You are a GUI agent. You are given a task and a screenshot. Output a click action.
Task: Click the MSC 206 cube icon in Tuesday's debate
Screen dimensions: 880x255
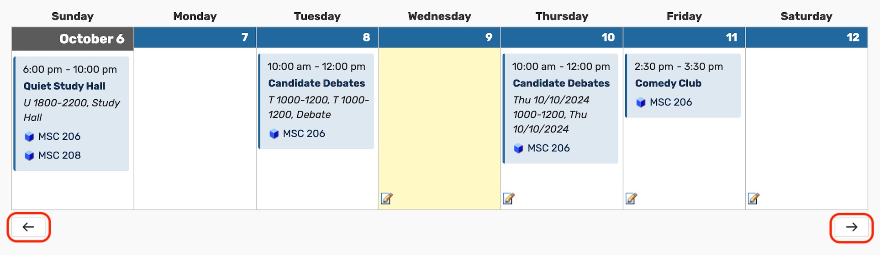pyautogui.click(x=274, y=134)
